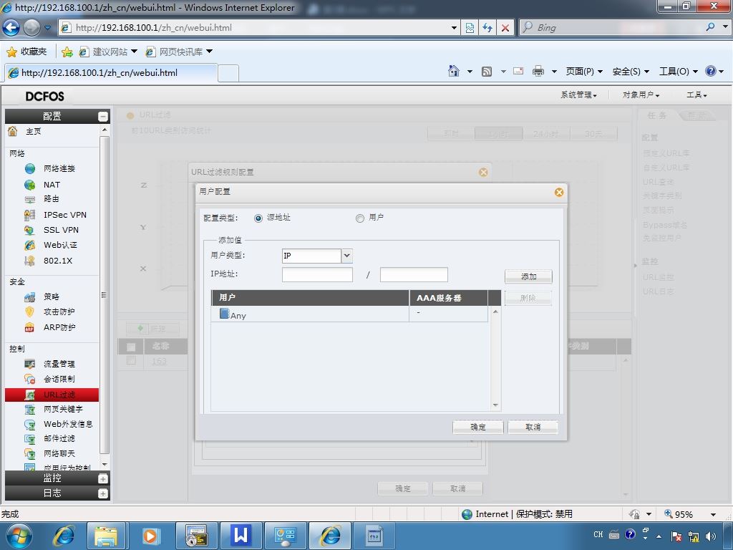Click the IE refresh button
This screenshot has width=733, height=550.
[487, 28]
